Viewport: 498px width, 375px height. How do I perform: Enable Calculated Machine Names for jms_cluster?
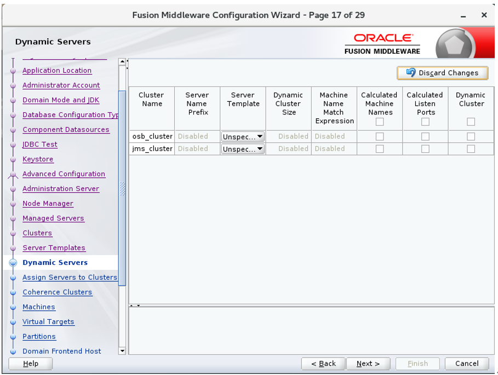(380, 149)
